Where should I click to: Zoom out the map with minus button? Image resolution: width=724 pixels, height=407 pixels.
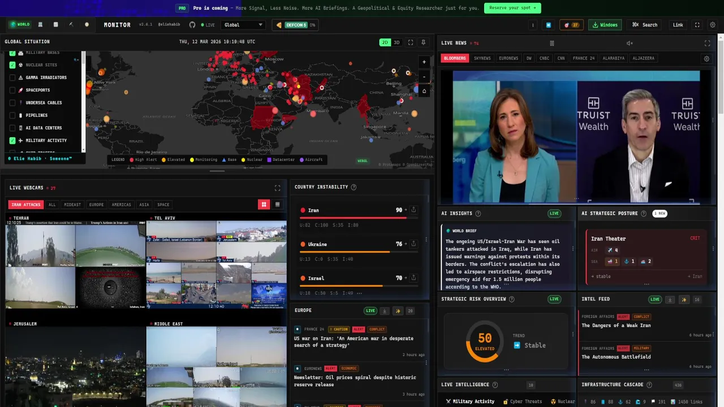point(424,76)
